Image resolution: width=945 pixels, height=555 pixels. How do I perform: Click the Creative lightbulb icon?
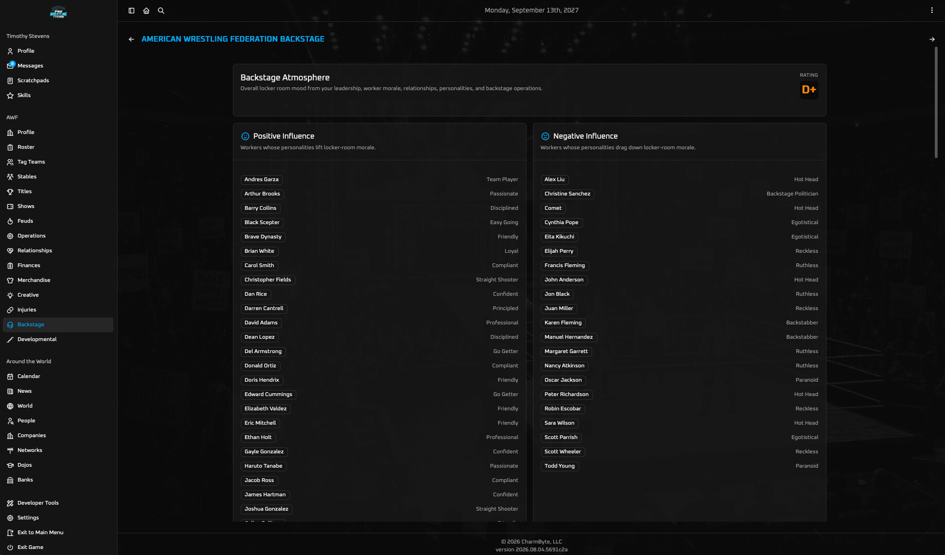(x=10, y=295)
